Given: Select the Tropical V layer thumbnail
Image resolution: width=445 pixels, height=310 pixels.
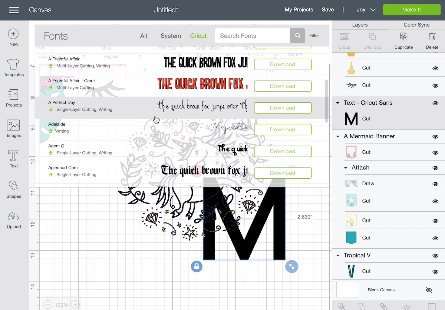Looking at the screenshot, I should (x=351, y=271).
